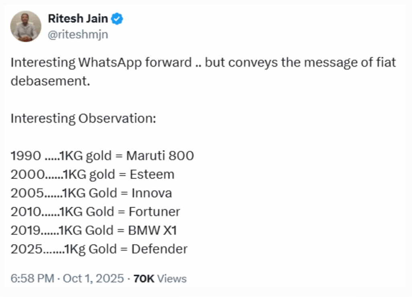Click the 2025 Defender line

pyautogui.click(x=99, y=249)
